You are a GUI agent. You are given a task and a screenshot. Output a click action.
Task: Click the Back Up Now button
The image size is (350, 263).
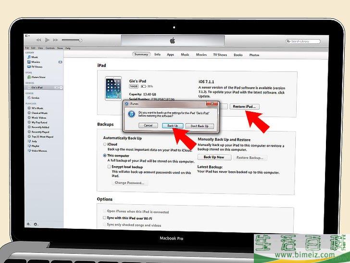coord(214,157)
